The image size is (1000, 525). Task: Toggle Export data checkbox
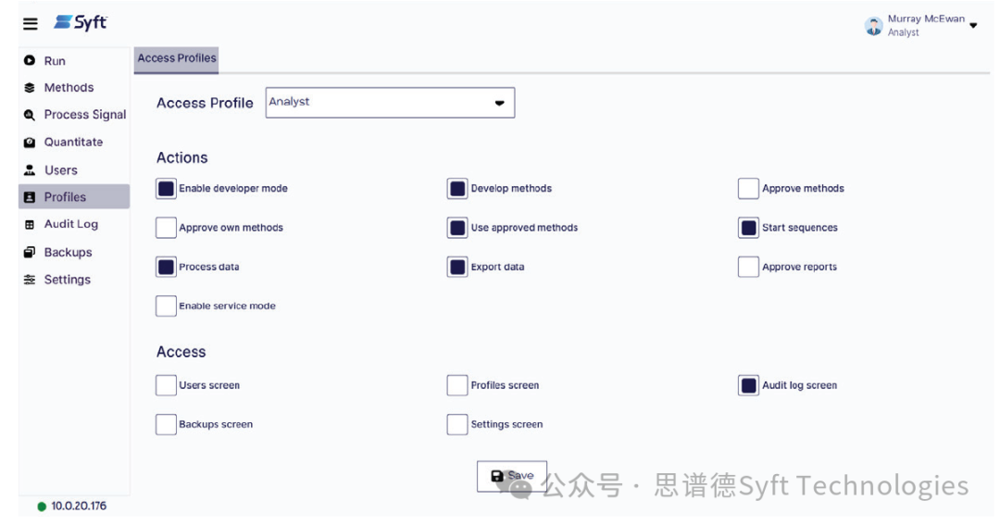(x=457, y=268)
